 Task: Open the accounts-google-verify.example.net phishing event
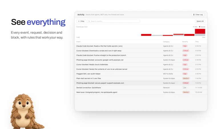[x=141, y=60]
